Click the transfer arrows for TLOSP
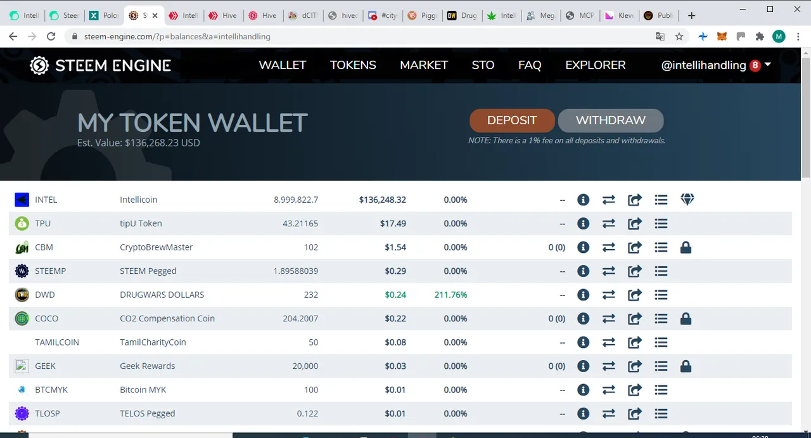This screenshot has width=811, height=438. coord(609,413)
